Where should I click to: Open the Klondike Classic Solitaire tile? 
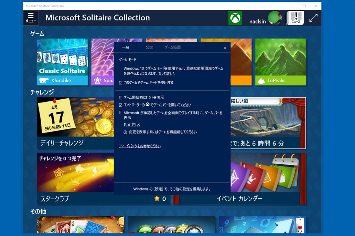point(62,62)
